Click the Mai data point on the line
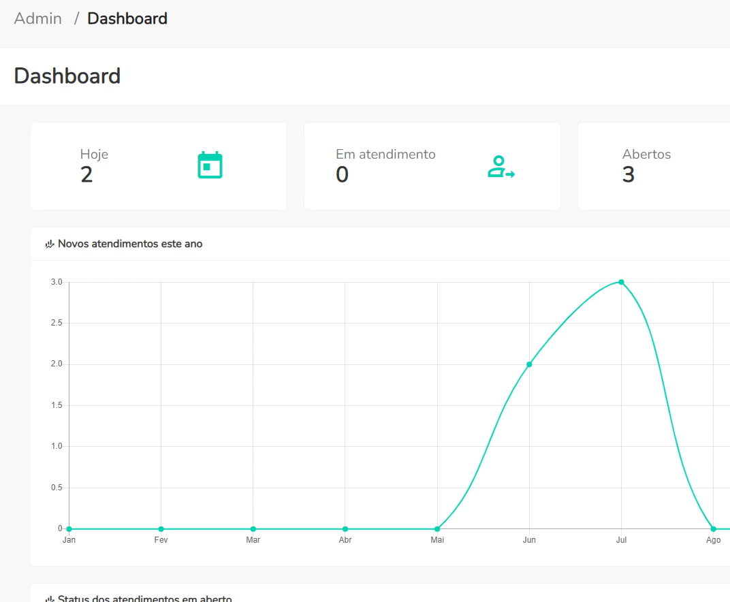This screenshot has width=730, height=602. (x=437, y=528)
